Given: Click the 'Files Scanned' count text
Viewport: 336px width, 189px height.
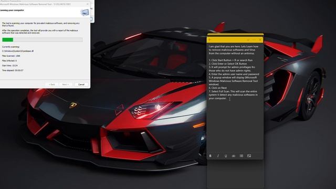Looking at the screenshot, I should 11,56.
